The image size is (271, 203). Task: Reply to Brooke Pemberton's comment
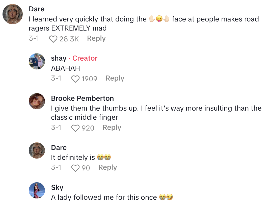(112, 128)
